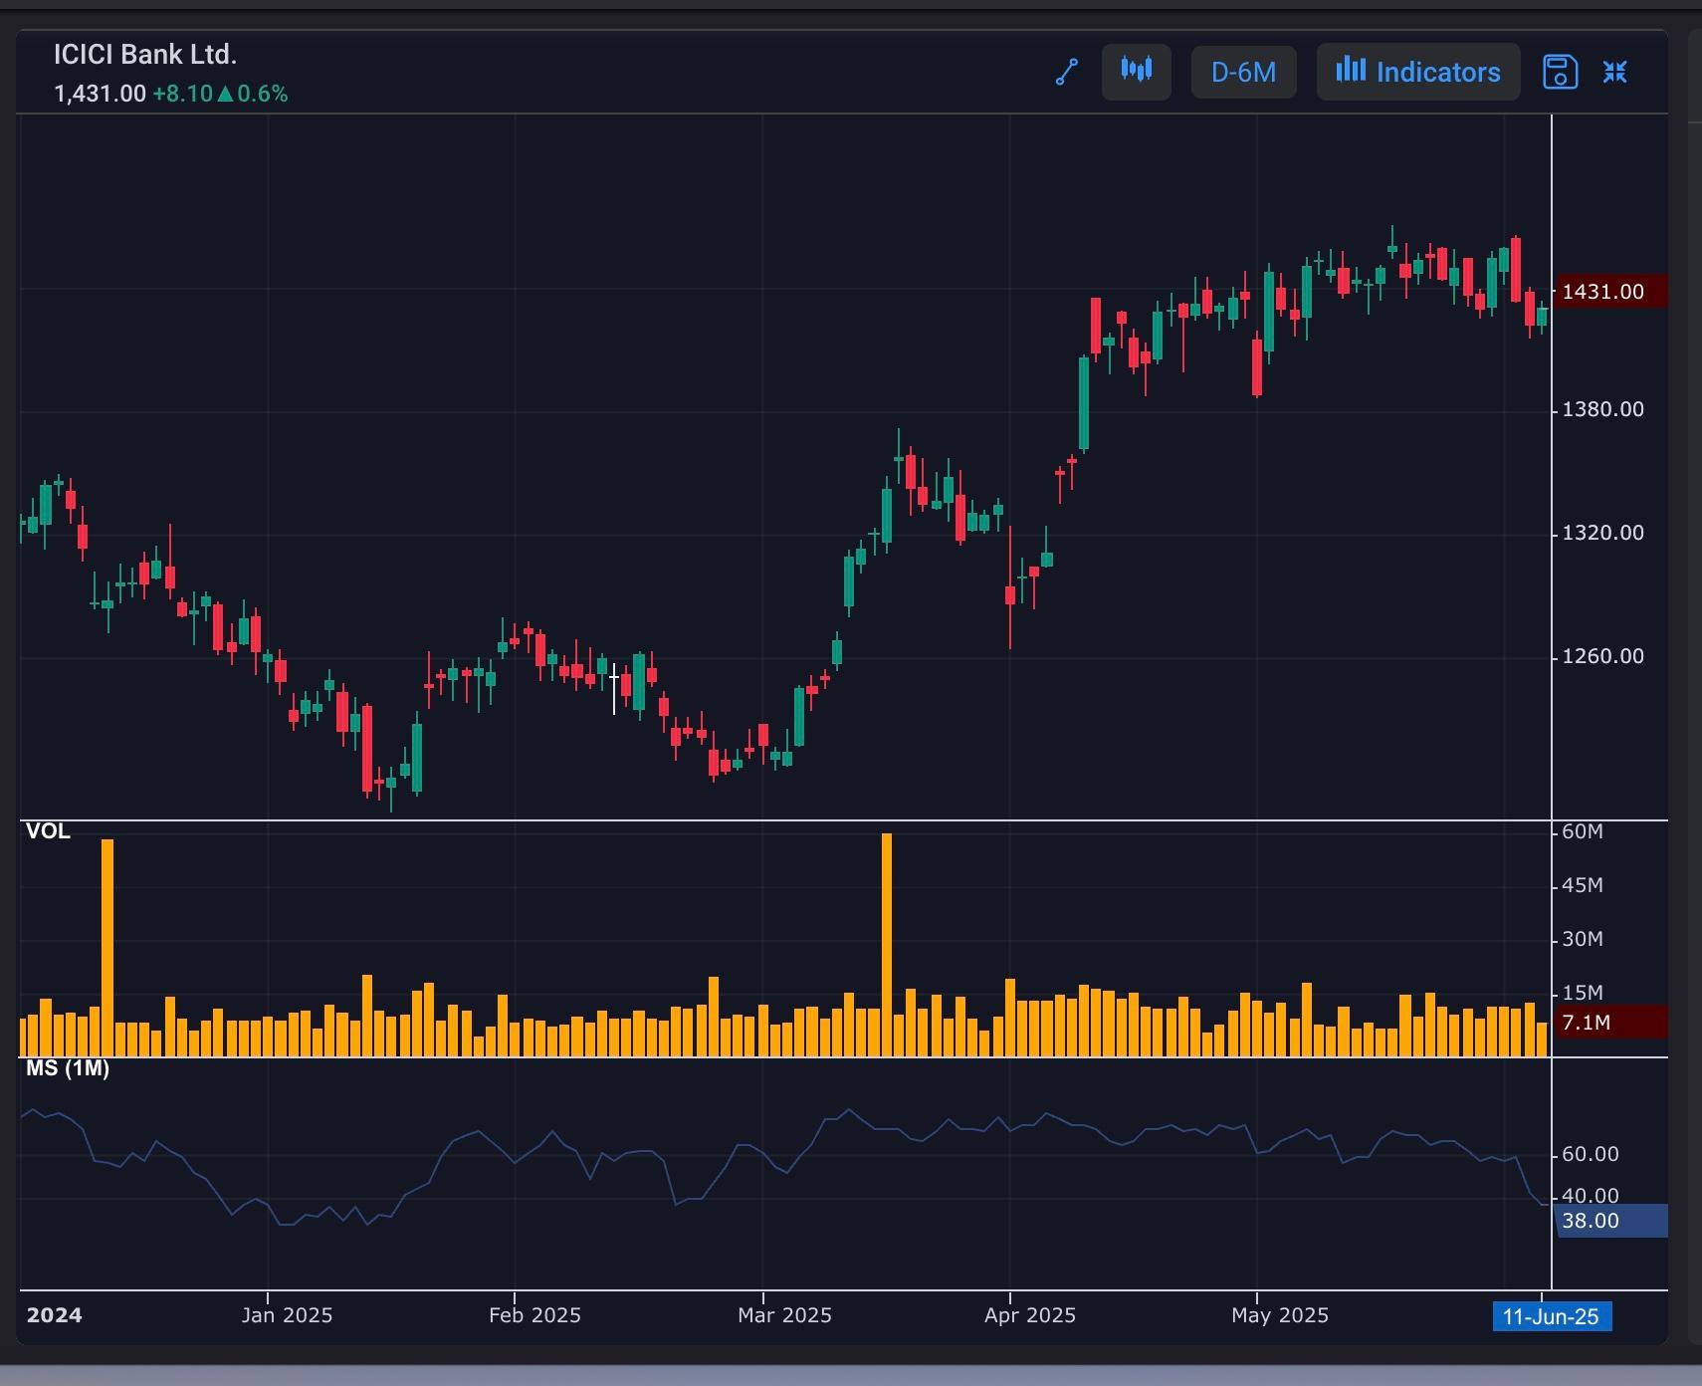Open the candlestick chart type selector

click(x=1136, y=72)
